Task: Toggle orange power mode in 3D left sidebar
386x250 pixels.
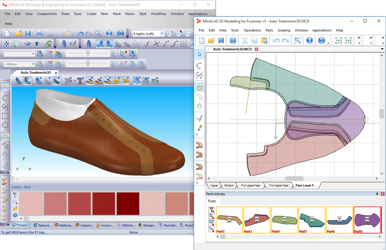Action: pyautogui.click(x=5, y=136)
